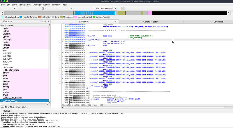Expand collapsed function sub_1050
This screenshot has width=233, height=128.
[x=63, y=60]
